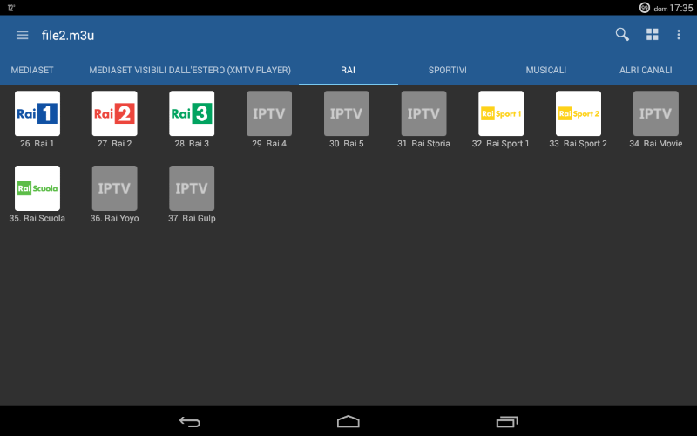
Task: Tap the Android back navigation button
Action: [190, 421]
